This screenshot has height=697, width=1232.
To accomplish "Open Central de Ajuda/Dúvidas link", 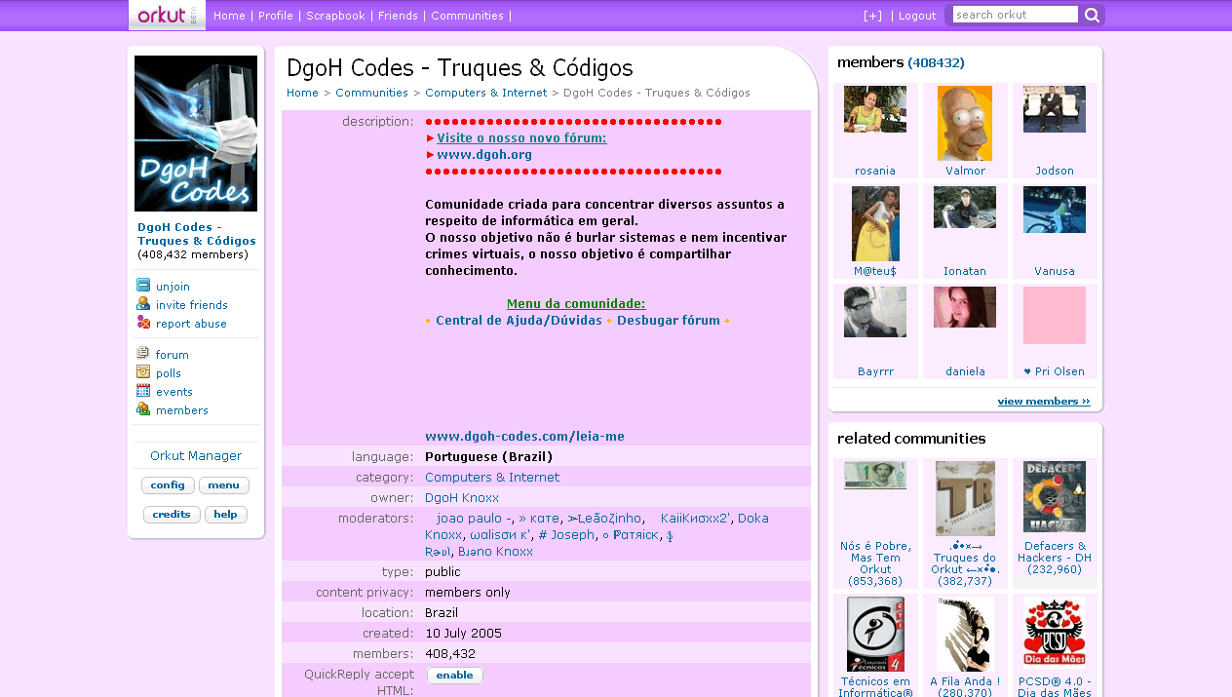I will 519,320.
